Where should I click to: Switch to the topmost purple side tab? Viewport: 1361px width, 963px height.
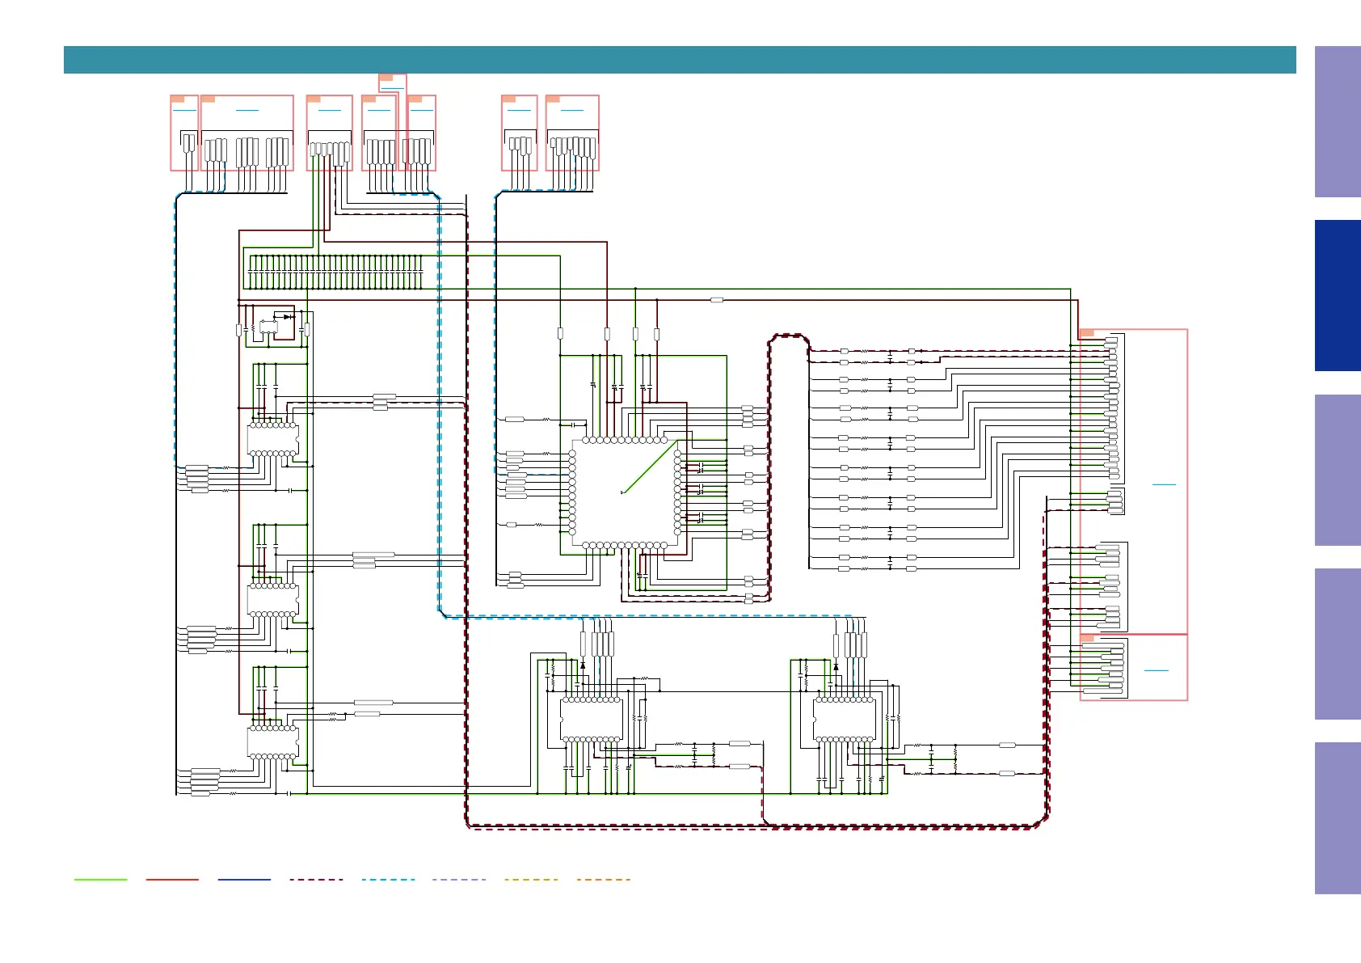coord(1337,121)
